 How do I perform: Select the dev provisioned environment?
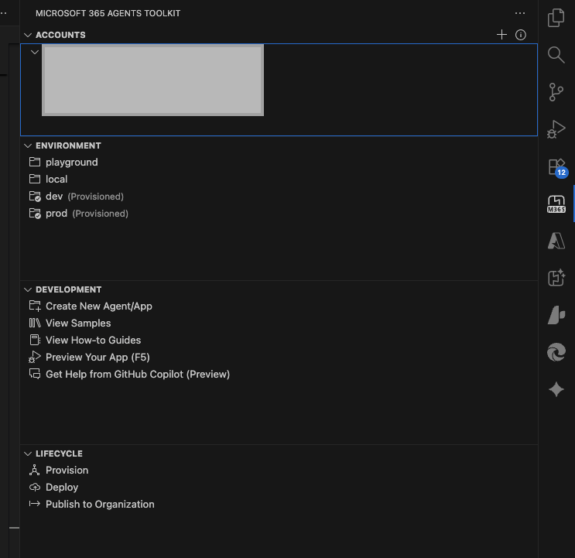click(x=54, y=197)
